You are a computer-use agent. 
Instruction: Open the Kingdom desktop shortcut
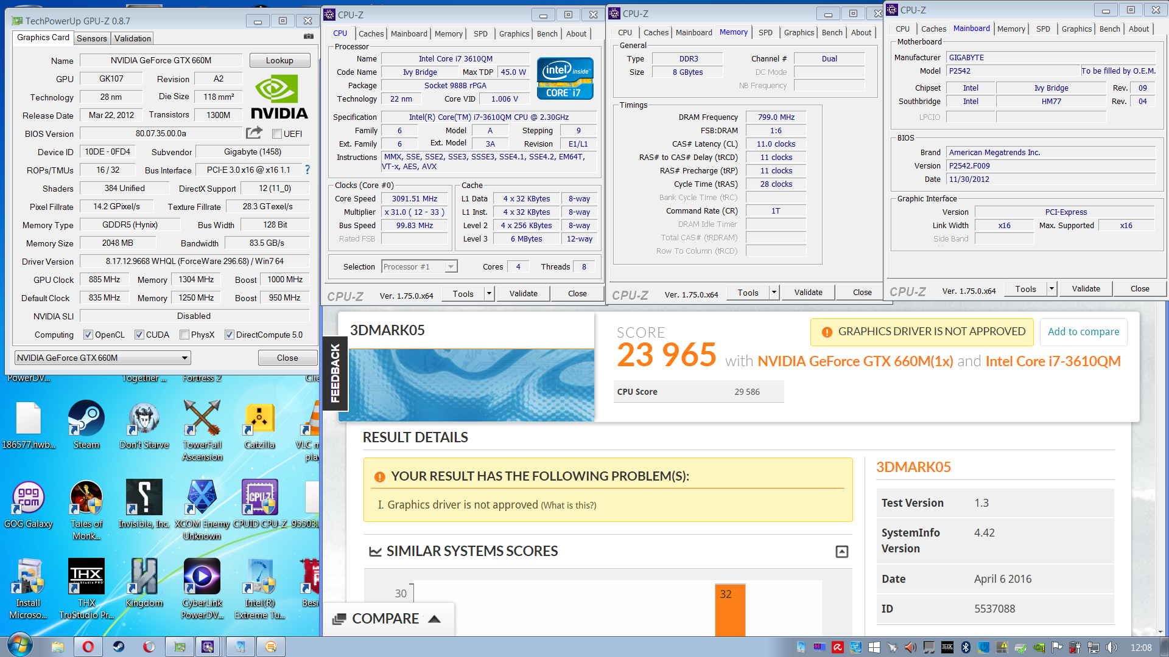pyautogui.click(x=144, y=583)
